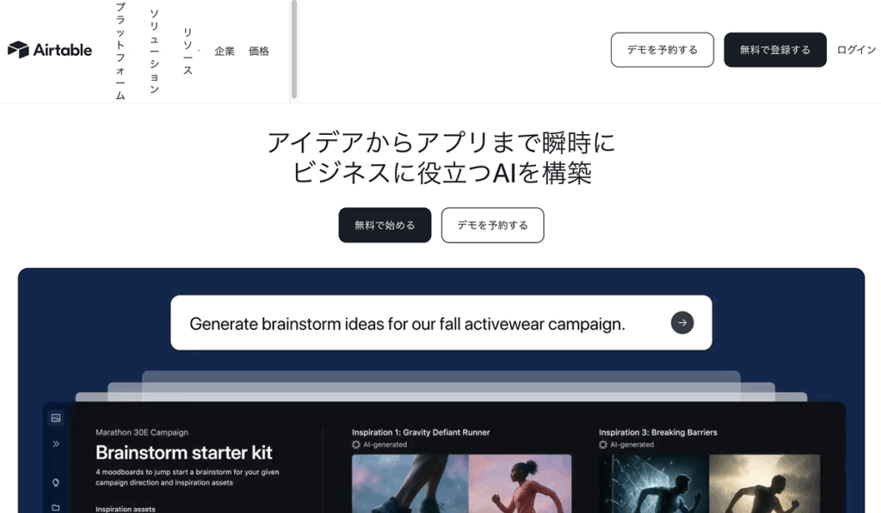Go to the 価格 nav item
Viewport: 881px width, 513px height.
click(x=258, y=51)
